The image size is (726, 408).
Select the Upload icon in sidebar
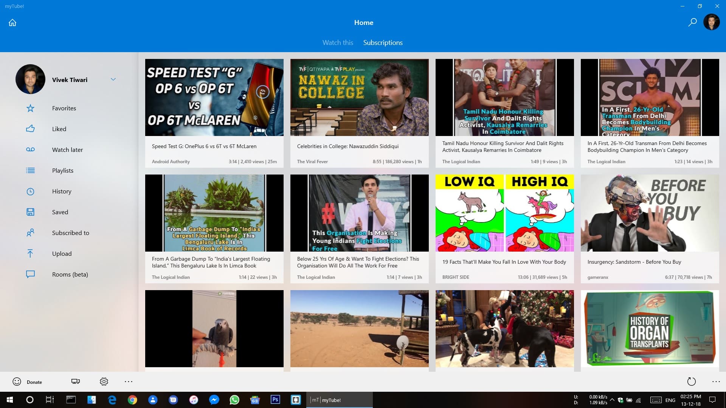pos(30,253)
